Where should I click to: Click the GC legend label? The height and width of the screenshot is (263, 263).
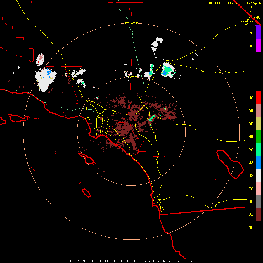[x=251, y=202]
